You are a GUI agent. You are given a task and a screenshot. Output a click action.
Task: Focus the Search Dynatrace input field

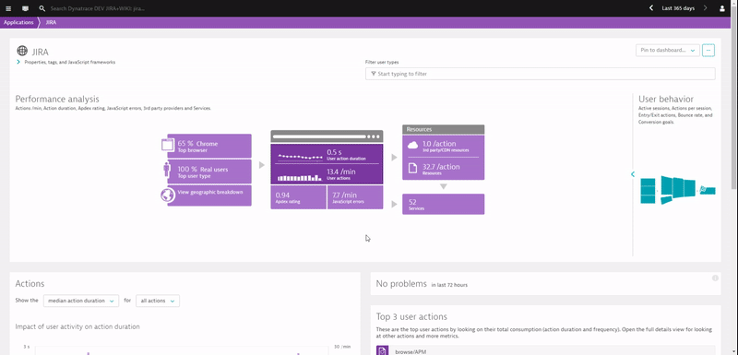(x=98, y=8)
